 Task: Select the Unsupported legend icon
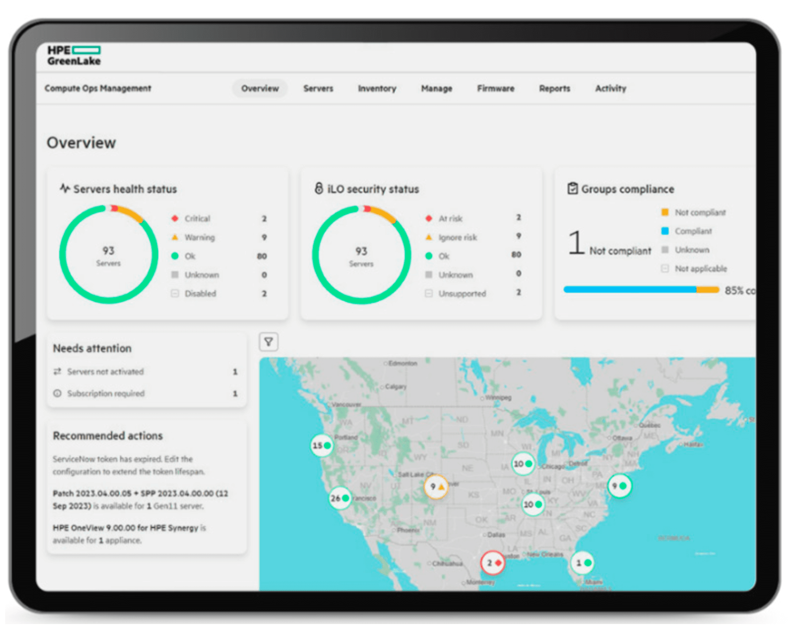428,293
